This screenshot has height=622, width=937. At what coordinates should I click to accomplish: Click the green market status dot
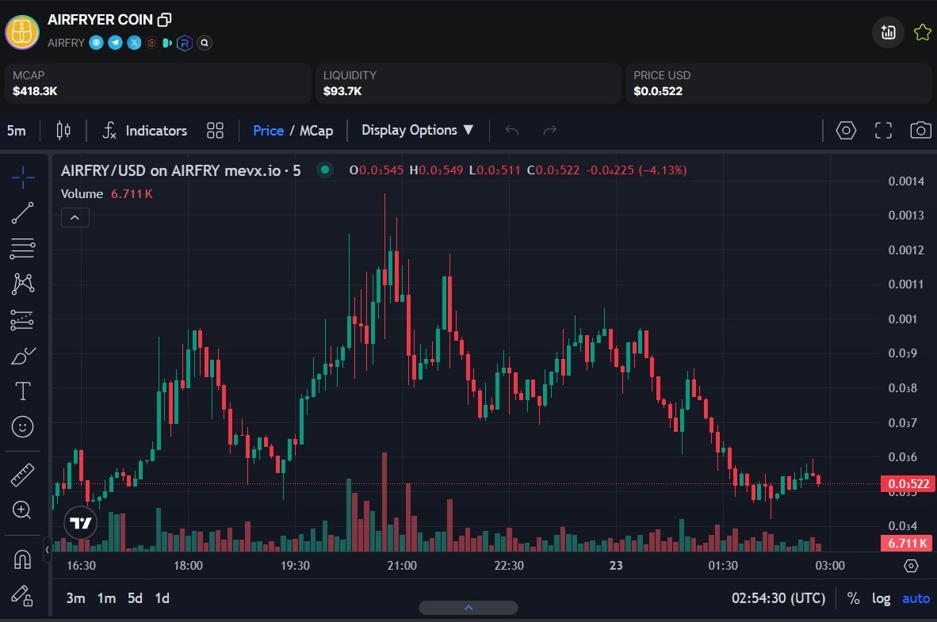tap(324, 170)
